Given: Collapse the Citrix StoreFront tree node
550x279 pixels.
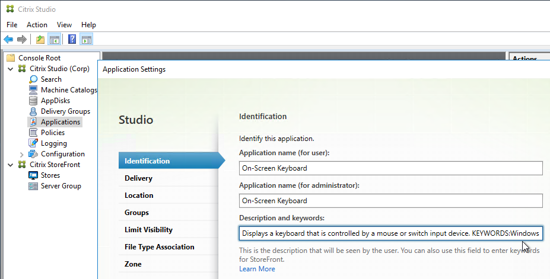Looking at the screenshot, I should (x=11, y=165).
